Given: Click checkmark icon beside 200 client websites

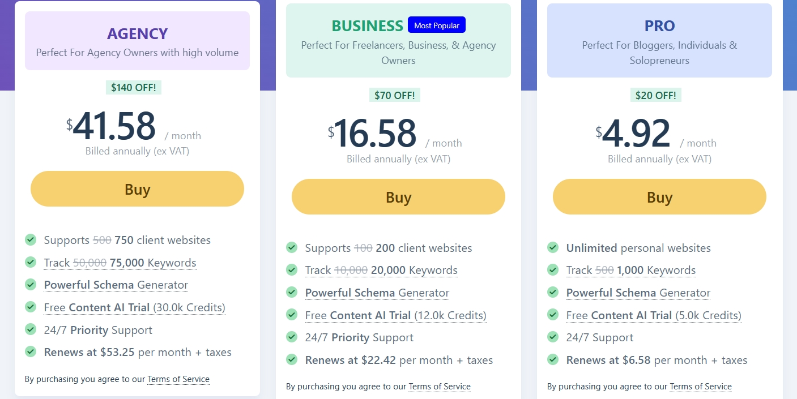Looking at the screenshot, I should 292,247.
